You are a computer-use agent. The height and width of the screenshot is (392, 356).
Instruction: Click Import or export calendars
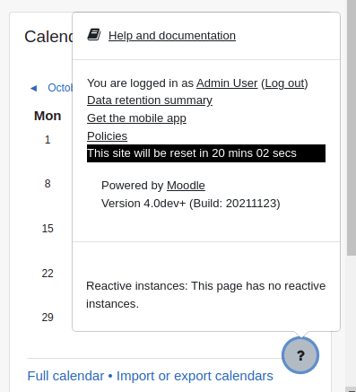[x=195, y=376]
